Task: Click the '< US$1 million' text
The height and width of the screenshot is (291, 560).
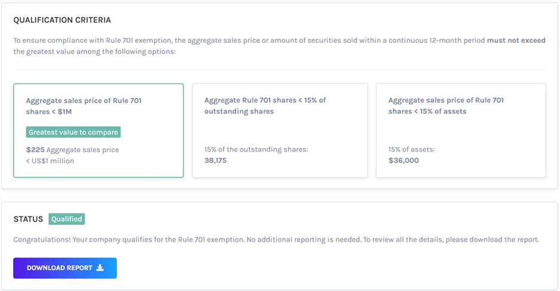Action: click(50, 161)
